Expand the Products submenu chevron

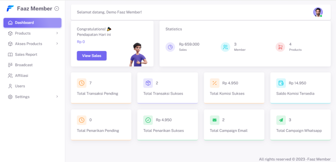(x=57, y=33)
